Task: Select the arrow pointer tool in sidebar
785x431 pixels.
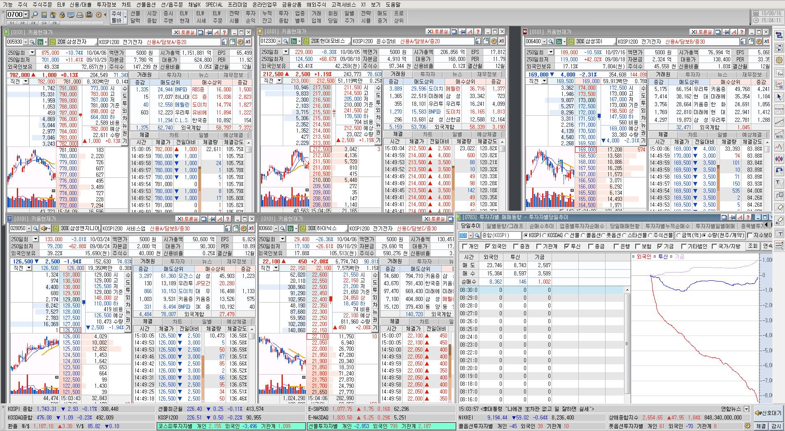Action: pos(779,98)
